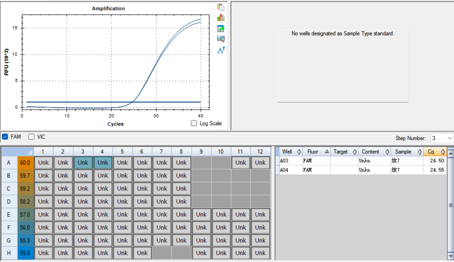Click the Content column sort diamond
Viewport: 454px width, 262px height.
[x=387, y=152]
